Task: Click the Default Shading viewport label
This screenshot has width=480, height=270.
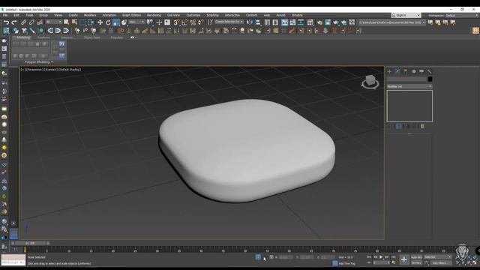Action: (x=70, y=70)
